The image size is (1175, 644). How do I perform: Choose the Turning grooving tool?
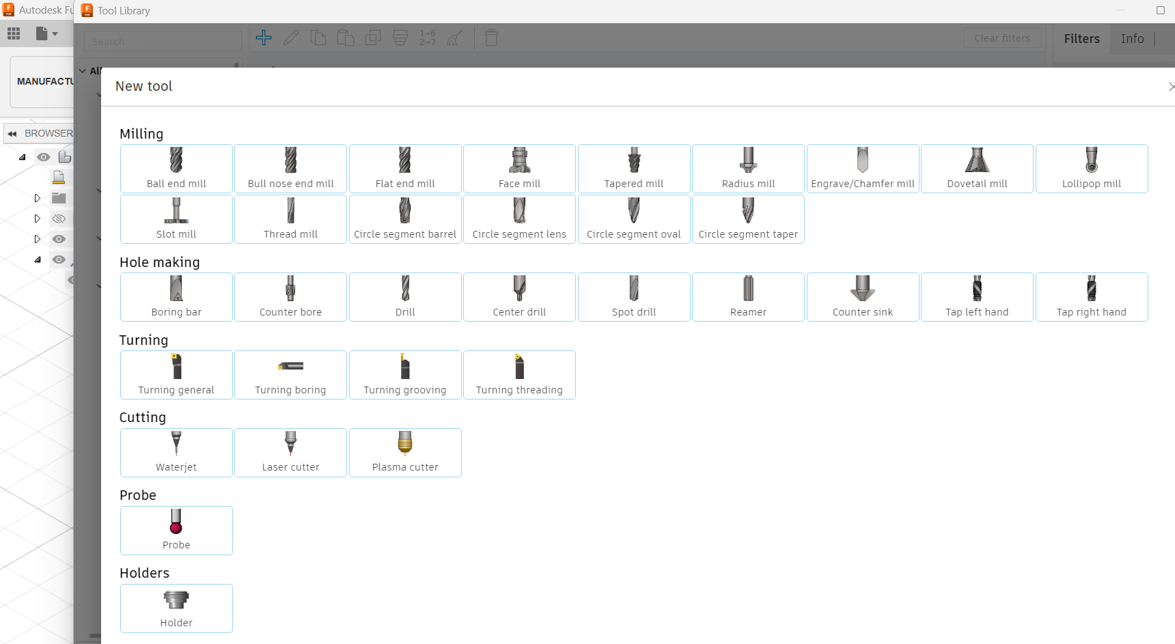pos(405,375)
